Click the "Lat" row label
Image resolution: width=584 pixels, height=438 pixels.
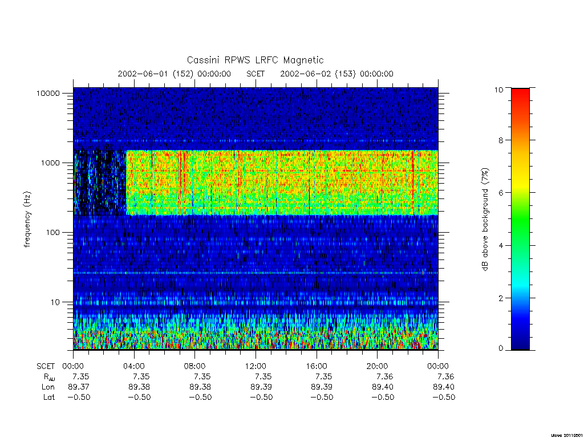pos(49,398)
